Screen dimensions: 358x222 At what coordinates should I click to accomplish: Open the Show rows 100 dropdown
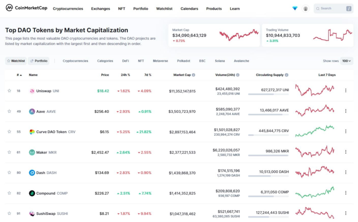click(x=346, y=61)
